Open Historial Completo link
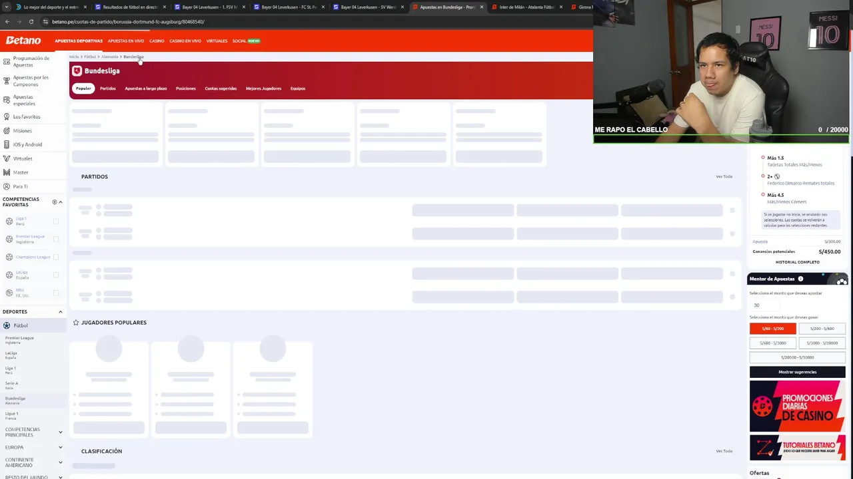This screenshot has height=479, width=853. [x=798, y=262]
